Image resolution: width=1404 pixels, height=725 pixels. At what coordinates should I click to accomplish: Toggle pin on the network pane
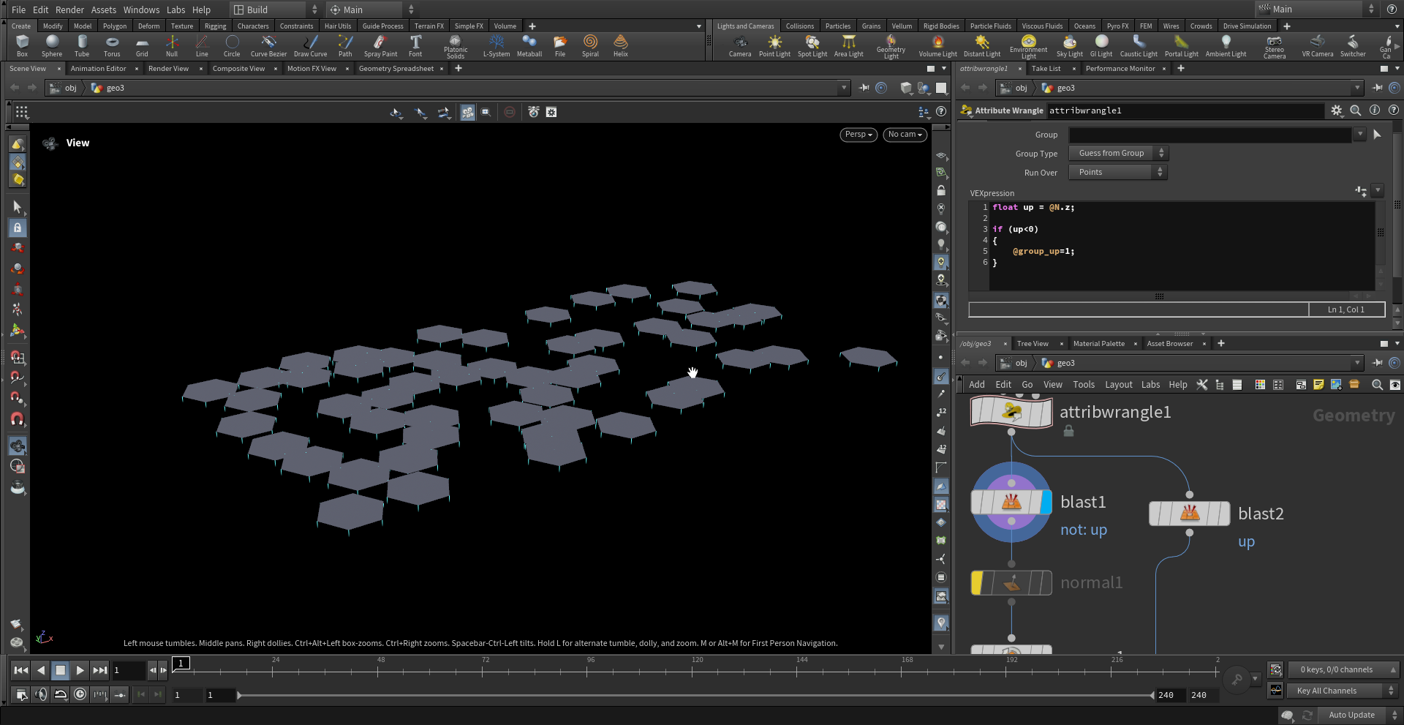pyautogui.click(x=1378, y=363)
